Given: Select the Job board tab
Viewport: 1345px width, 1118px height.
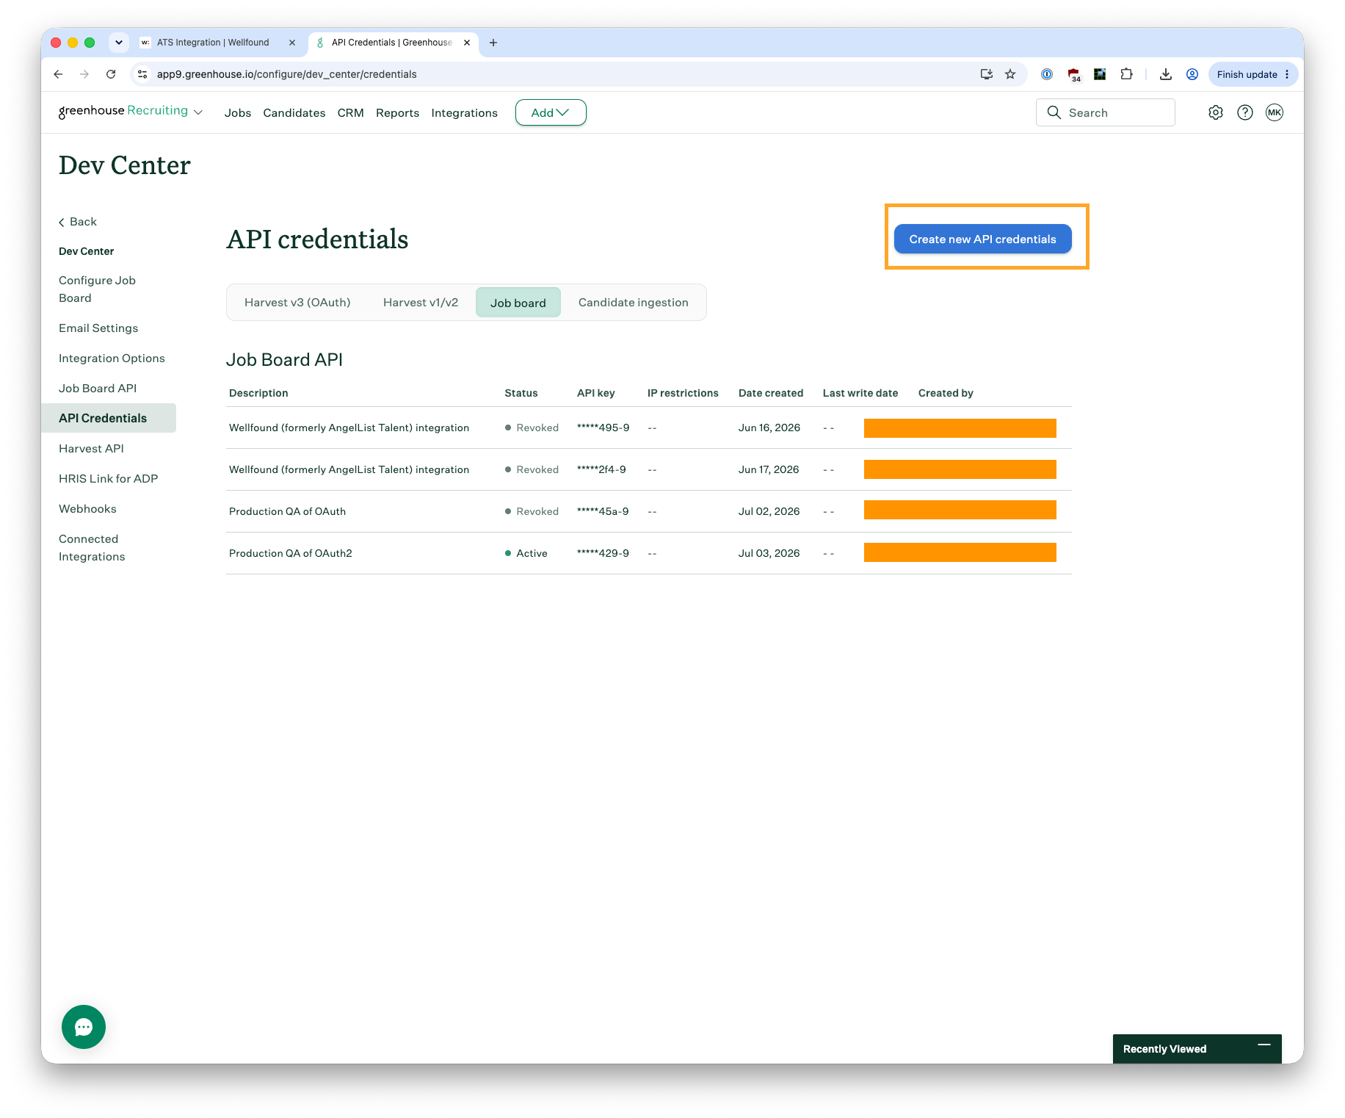Looking at the screenshot, I should [518, 303].
